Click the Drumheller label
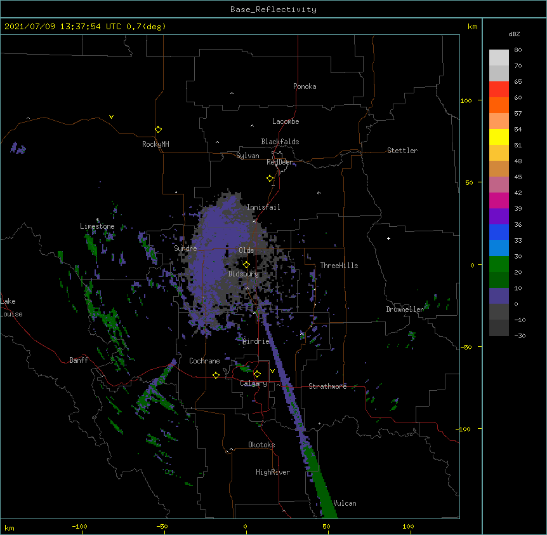The height and width of the screenshot is (535, 547). 405,309
